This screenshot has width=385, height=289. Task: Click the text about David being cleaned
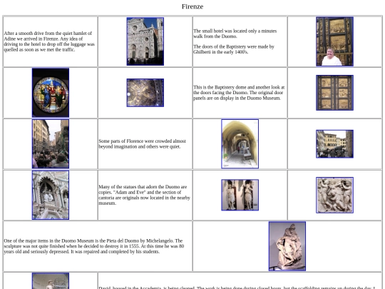pyautogui.click(x=237, y=288)
